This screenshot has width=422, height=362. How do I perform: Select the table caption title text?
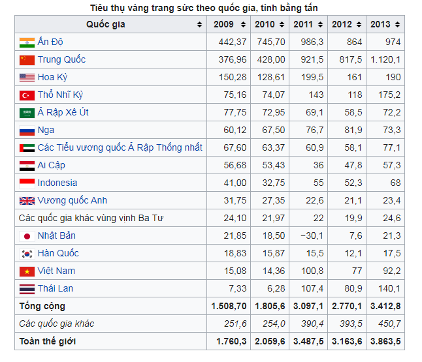click(x=204, y=8)
